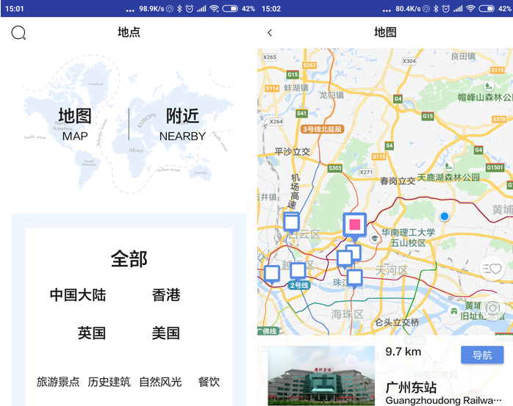
Task: Choose the 自然风光 filter
Action: (160, 382)
